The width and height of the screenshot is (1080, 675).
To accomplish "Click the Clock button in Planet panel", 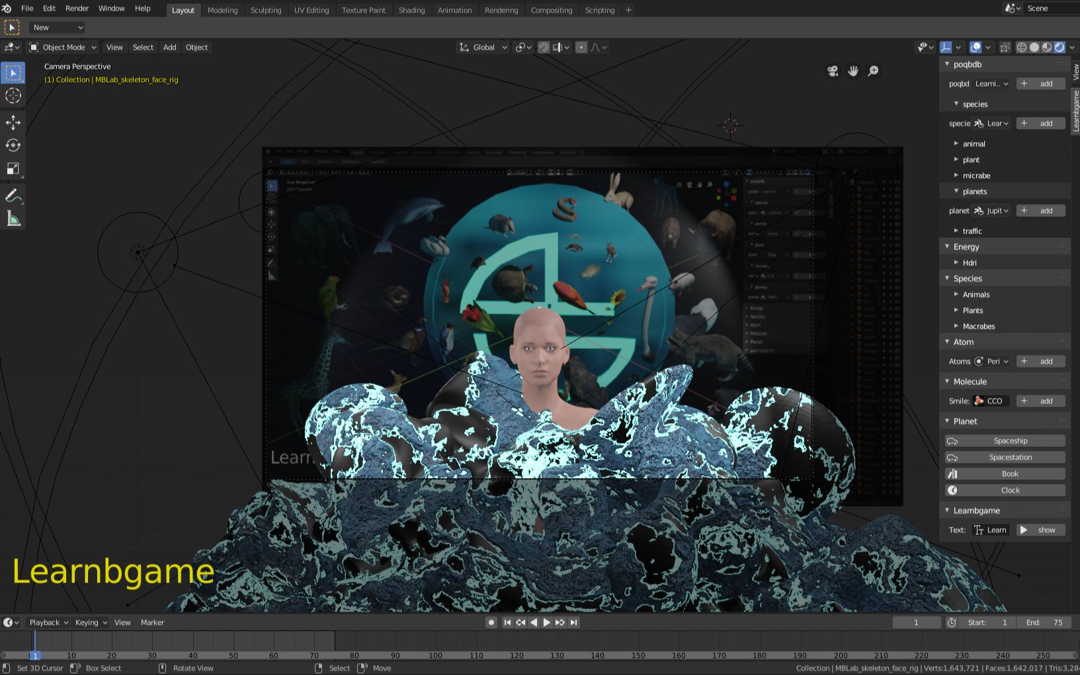I will 1005,491.
